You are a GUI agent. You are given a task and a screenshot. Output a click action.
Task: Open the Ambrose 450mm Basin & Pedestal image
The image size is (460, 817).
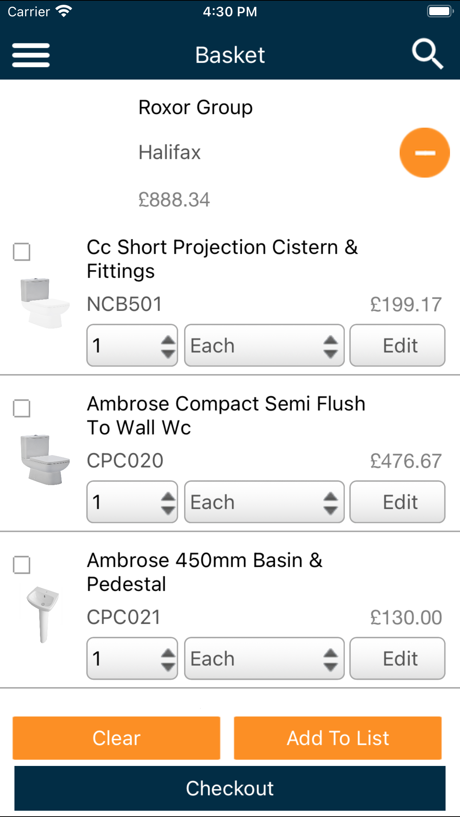click(43, 615)
